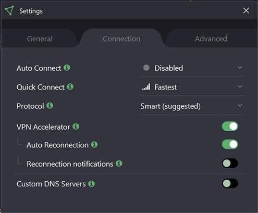This screenshot has width=258, height=213.
Task: Switch to the Advanced tab
Action: [x=211, y=39]
